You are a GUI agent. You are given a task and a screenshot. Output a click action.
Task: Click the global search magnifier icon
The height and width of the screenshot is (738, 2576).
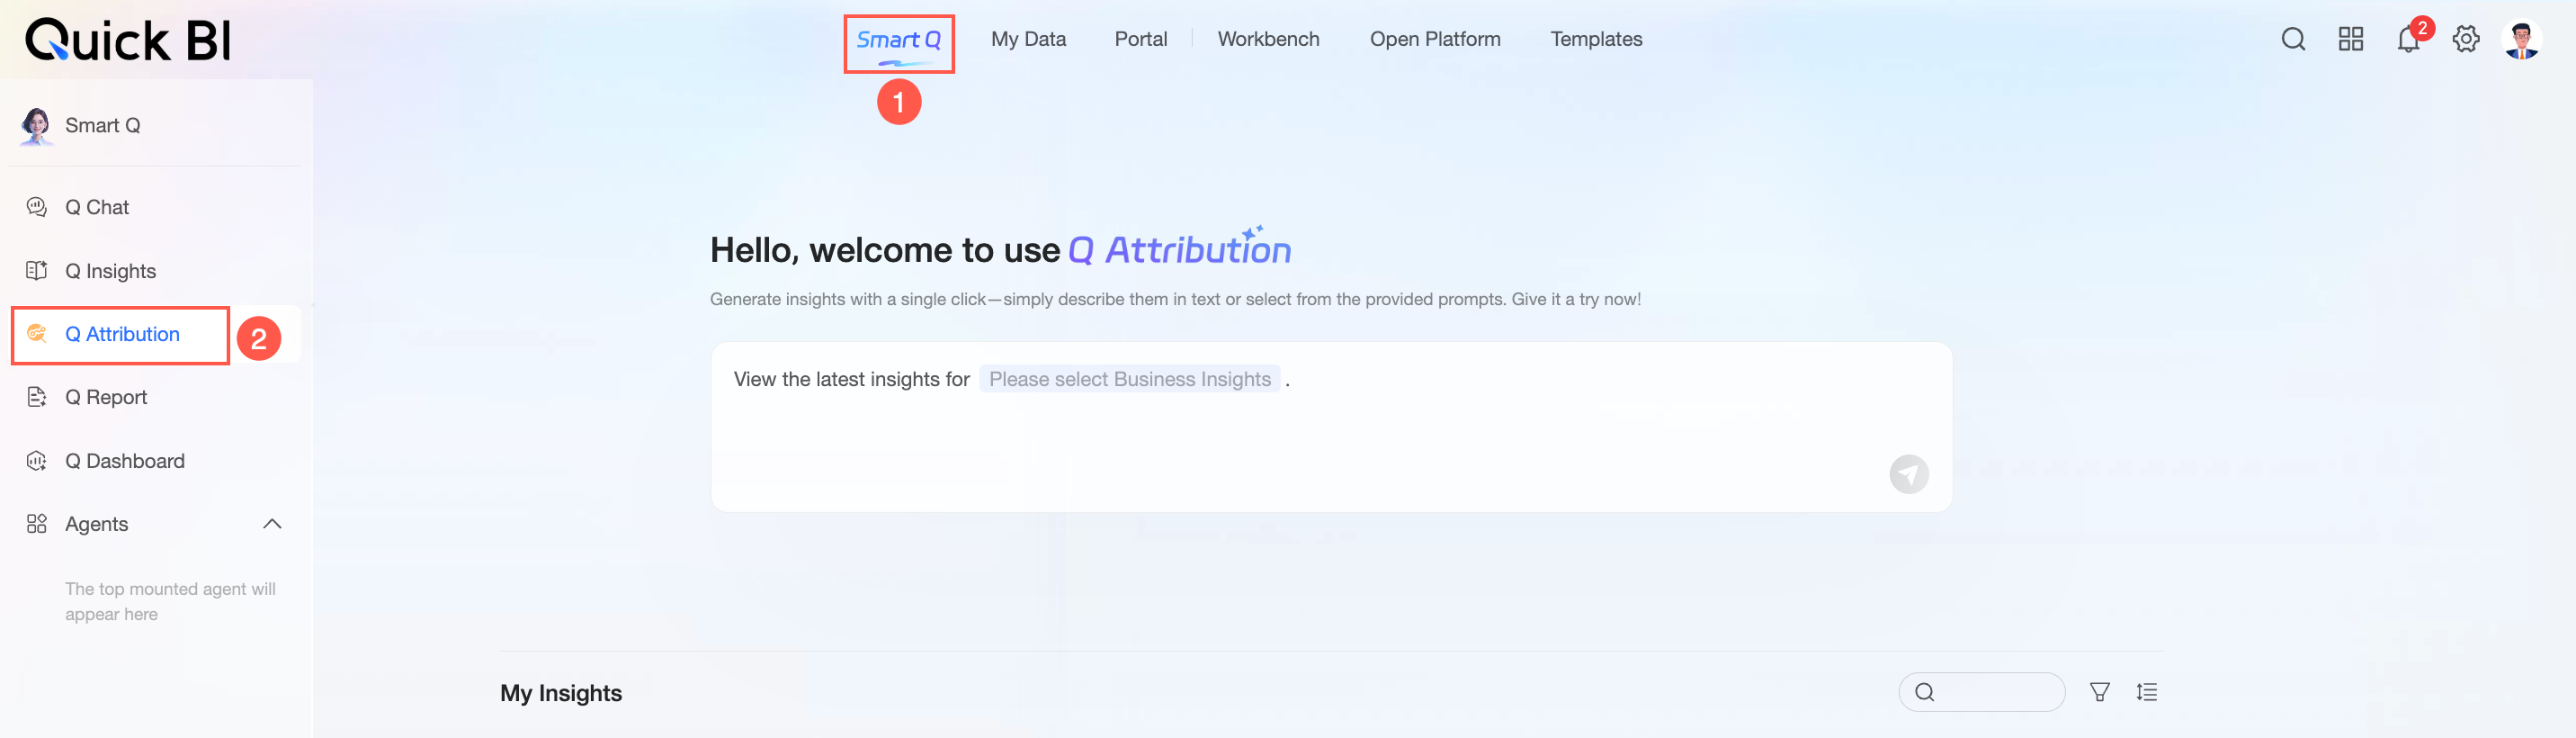2293,39
